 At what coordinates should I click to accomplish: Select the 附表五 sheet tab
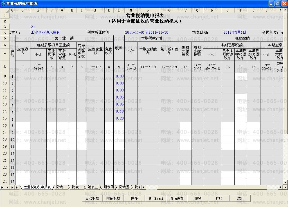point(124,187)
